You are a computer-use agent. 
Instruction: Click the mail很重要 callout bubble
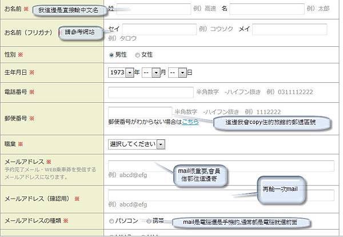pyautogui.click(x=200, y=175)
